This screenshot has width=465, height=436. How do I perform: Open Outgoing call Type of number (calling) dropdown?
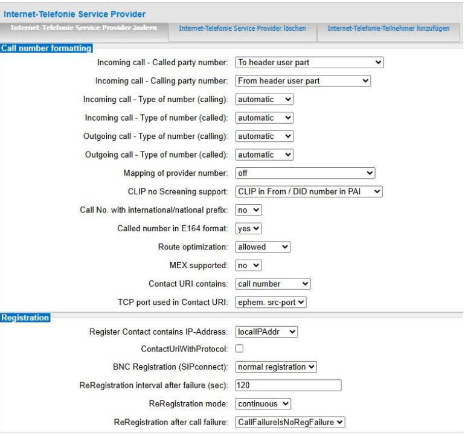264,136
